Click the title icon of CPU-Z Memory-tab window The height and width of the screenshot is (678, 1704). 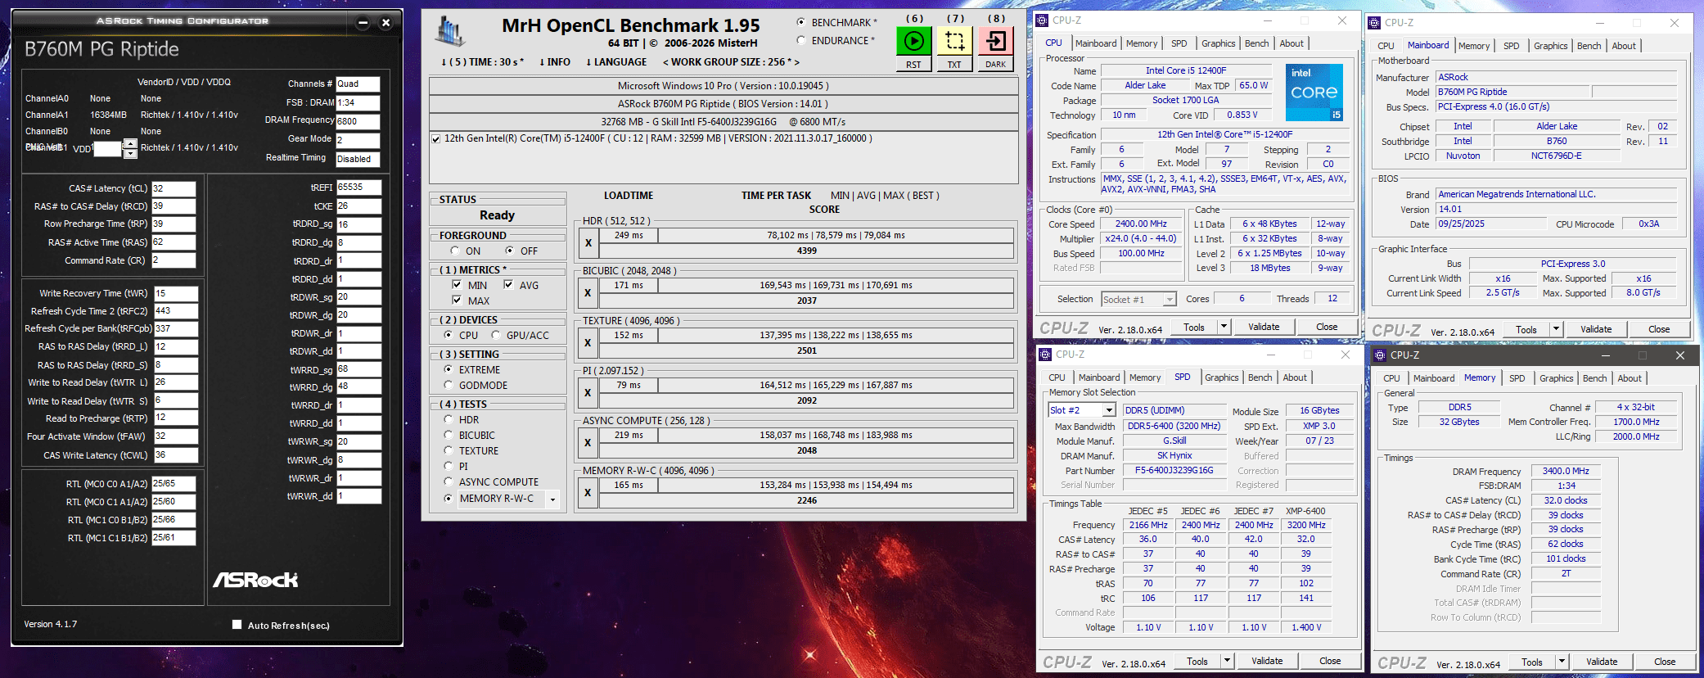point(1380,355)
